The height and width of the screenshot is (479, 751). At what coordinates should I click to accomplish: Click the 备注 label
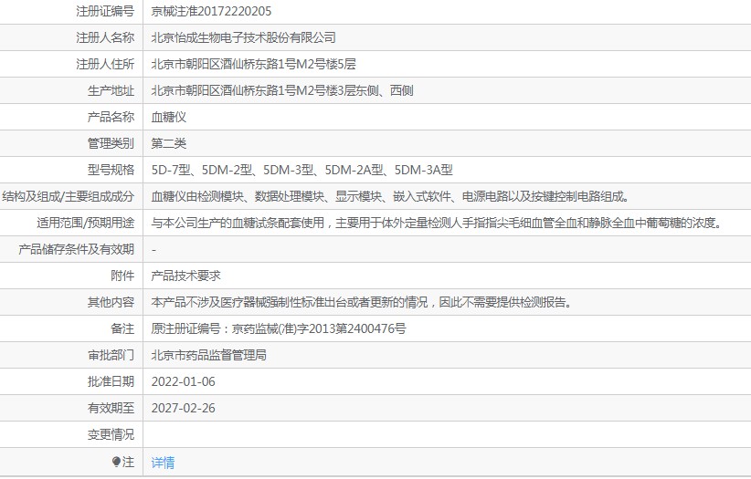pos(122,328)
